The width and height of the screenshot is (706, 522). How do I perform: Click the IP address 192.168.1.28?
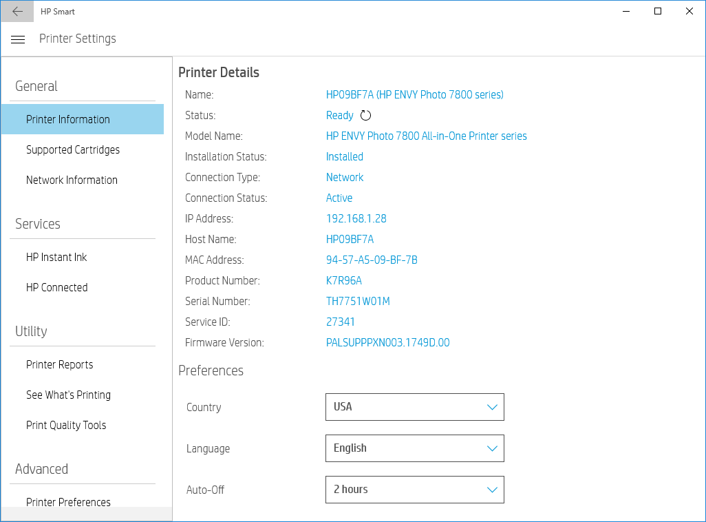(x=356, y=218)
